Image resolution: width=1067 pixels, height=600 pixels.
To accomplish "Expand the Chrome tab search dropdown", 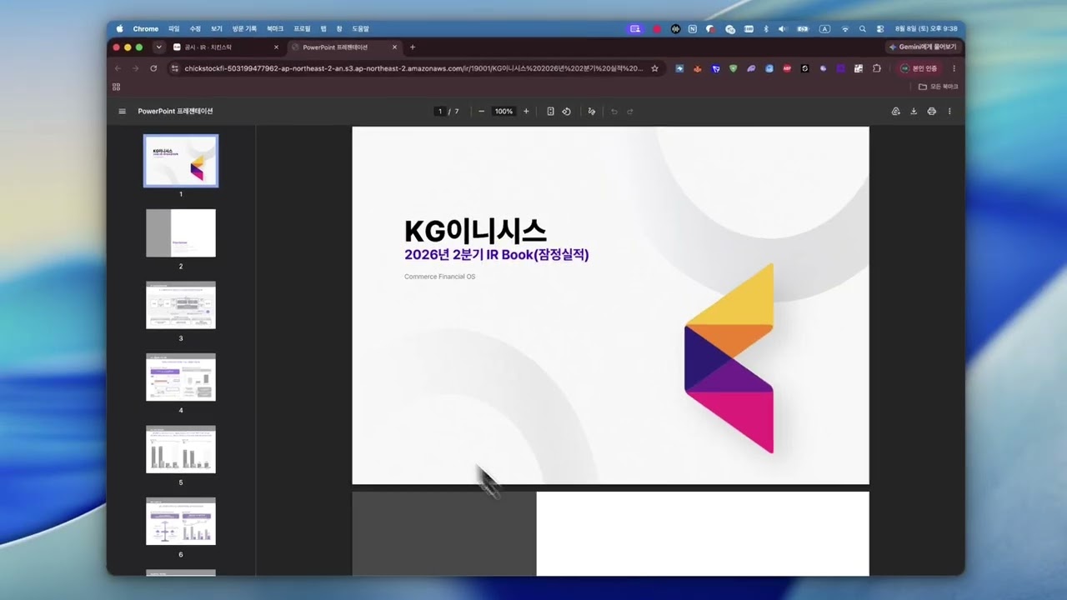I will click(158, 47).
